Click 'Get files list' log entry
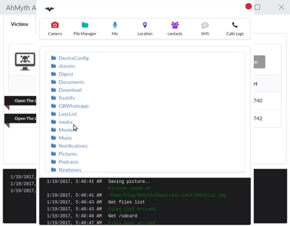Viewport: 290px width, 226px height. click(x=126, y=202)
